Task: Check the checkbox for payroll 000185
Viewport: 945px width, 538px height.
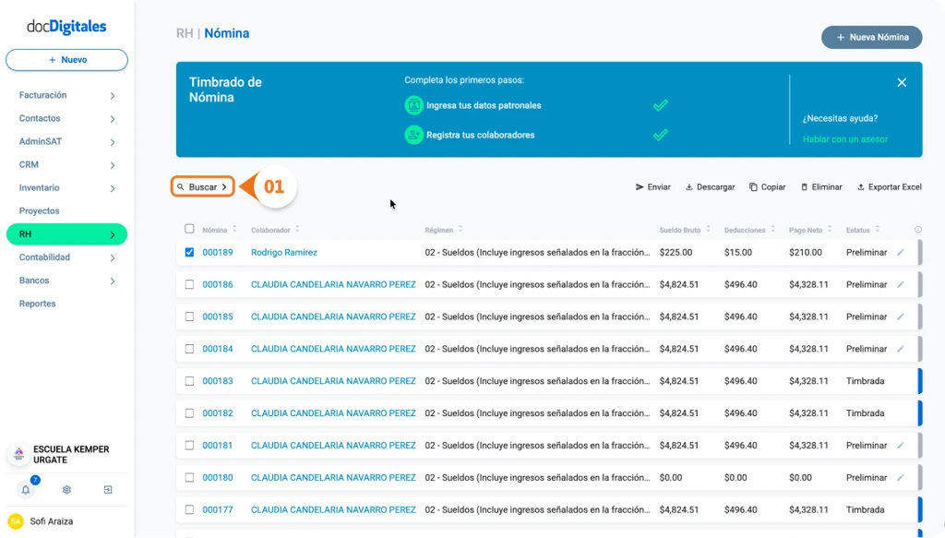Action: (189, 317)
